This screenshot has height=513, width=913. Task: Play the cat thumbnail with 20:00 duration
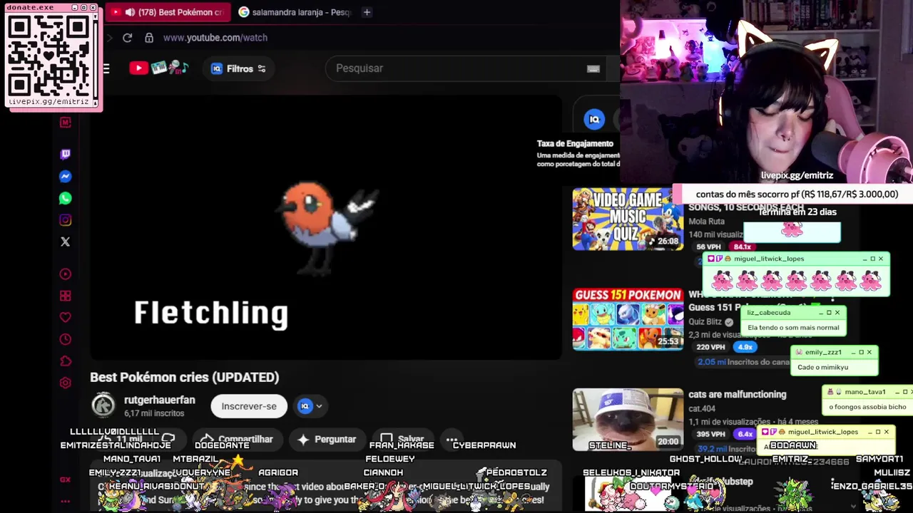628,420
